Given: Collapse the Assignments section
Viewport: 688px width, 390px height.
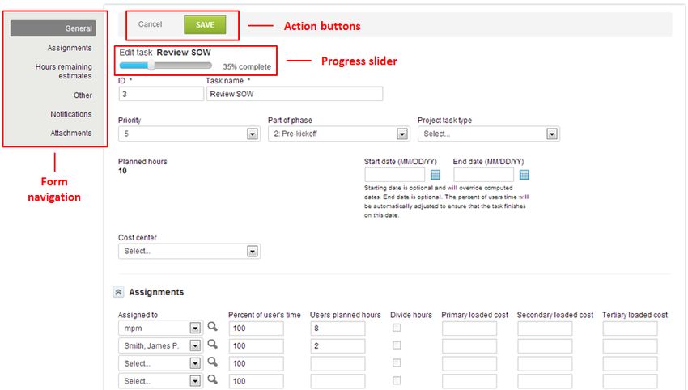Looking at the screenshot, I should click(118, 292).
